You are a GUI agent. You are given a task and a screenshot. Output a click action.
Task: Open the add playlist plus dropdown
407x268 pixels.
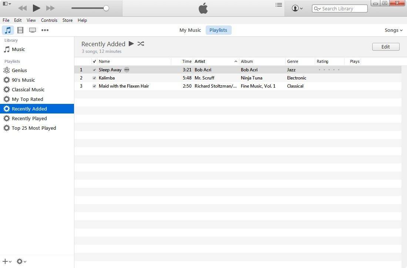click(7, 261)
